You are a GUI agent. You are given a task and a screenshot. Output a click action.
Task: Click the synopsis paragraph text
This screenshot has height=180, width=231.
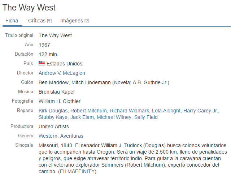[133, 158]
